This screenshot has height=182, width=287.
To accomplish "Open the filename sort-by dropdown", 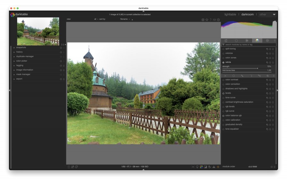I will (x=125, y=19).
